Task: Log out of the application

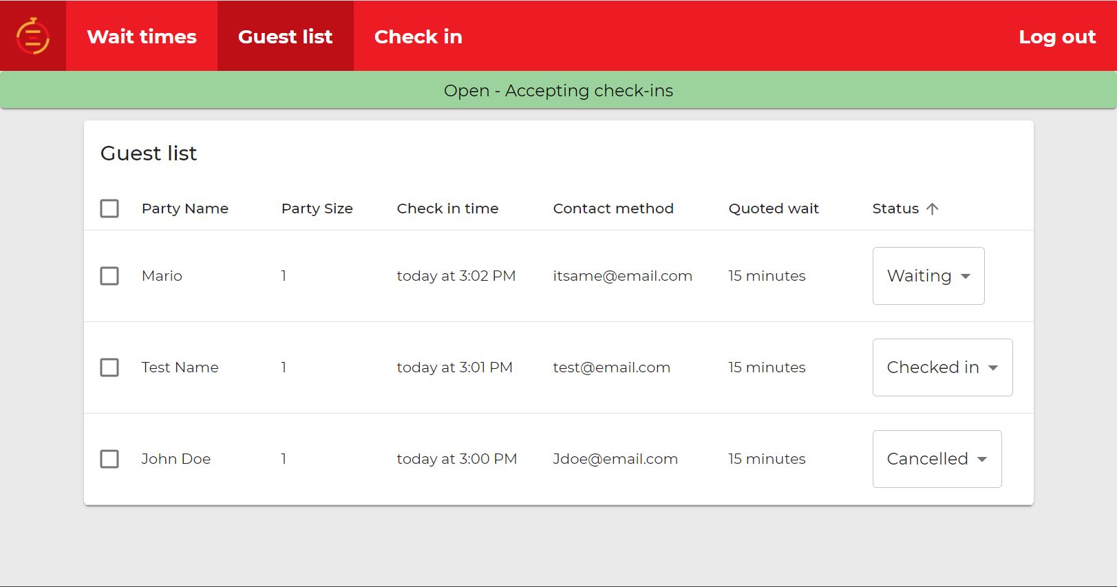Action: click(1056, 36)
